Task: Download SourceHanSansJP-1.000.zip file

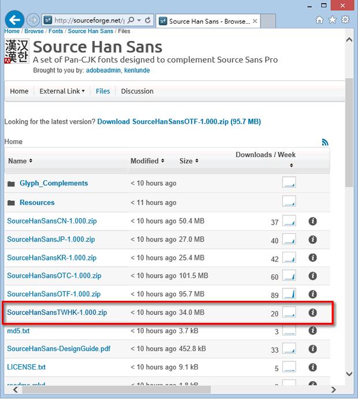Action: [51, 239]
